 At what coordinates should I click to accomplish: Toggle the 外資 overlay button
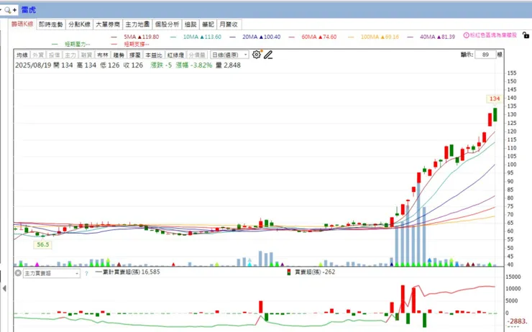click(38, 55)
